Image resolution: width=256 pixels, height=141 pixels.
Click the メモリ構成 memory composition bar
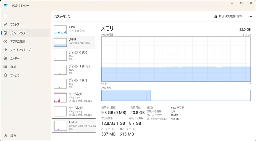pos(176,95)
